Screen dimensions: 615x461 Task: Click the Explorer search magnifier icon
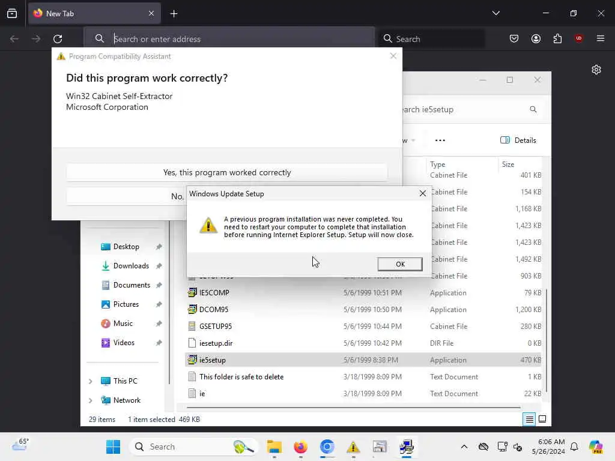(533, 109)
